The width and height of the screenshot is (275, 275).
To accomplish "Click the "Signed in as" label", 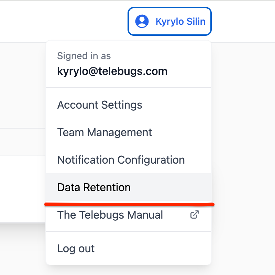I will coord(84,56).
